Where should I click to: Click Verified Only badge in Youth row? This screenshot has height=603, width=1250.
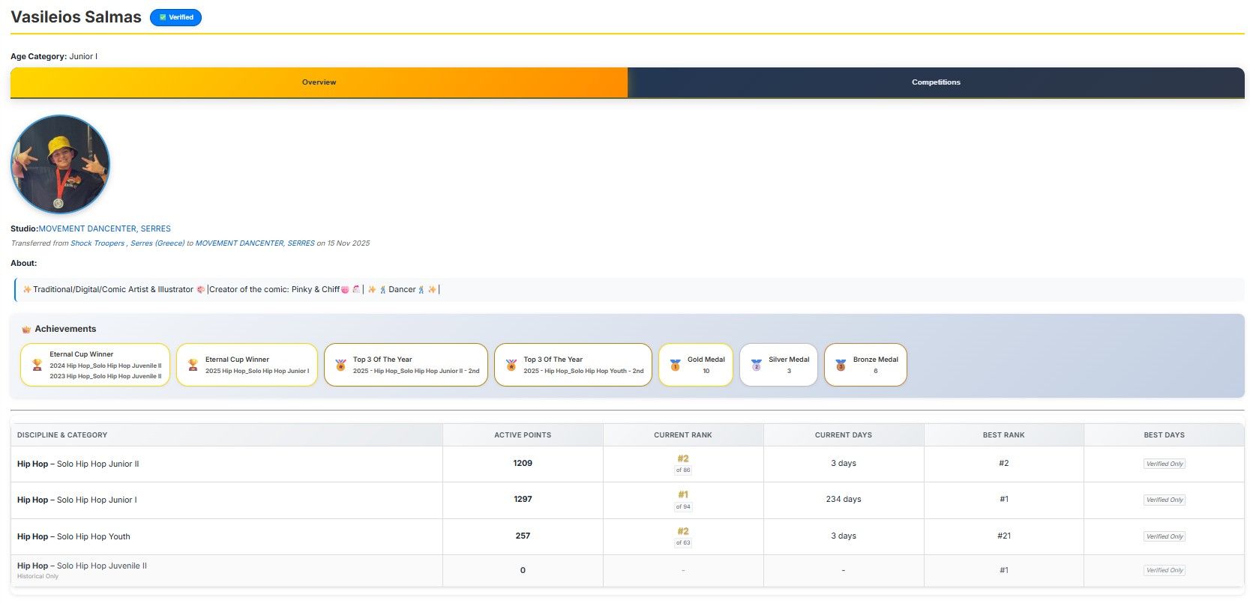1164,536
